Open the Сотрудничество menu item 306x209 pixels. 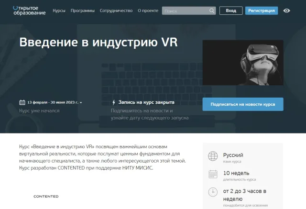pyautogui.click(x=116, y=11)
